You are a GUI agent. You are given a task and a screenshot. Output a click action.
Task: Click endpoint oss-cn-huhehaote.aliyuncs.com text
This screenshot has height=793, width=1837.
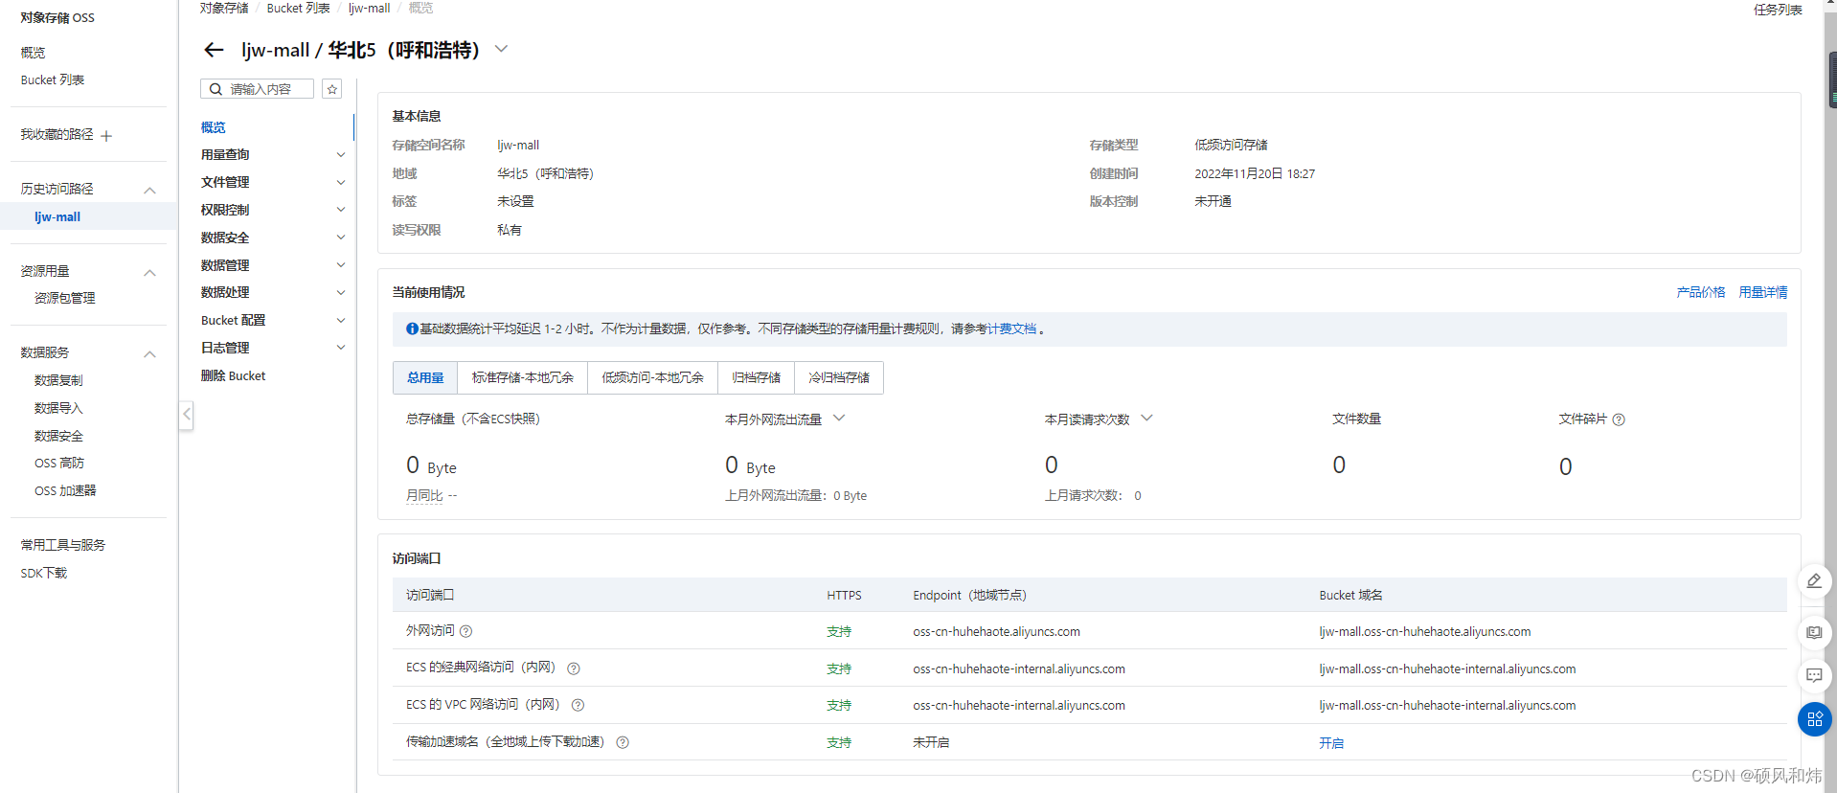click(996, 632)
